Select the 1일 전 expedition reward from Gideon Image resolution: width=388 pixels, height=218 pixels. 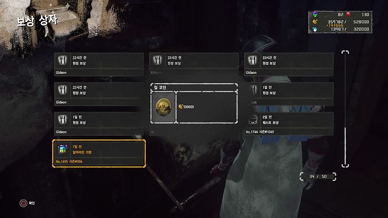point(99,124)
